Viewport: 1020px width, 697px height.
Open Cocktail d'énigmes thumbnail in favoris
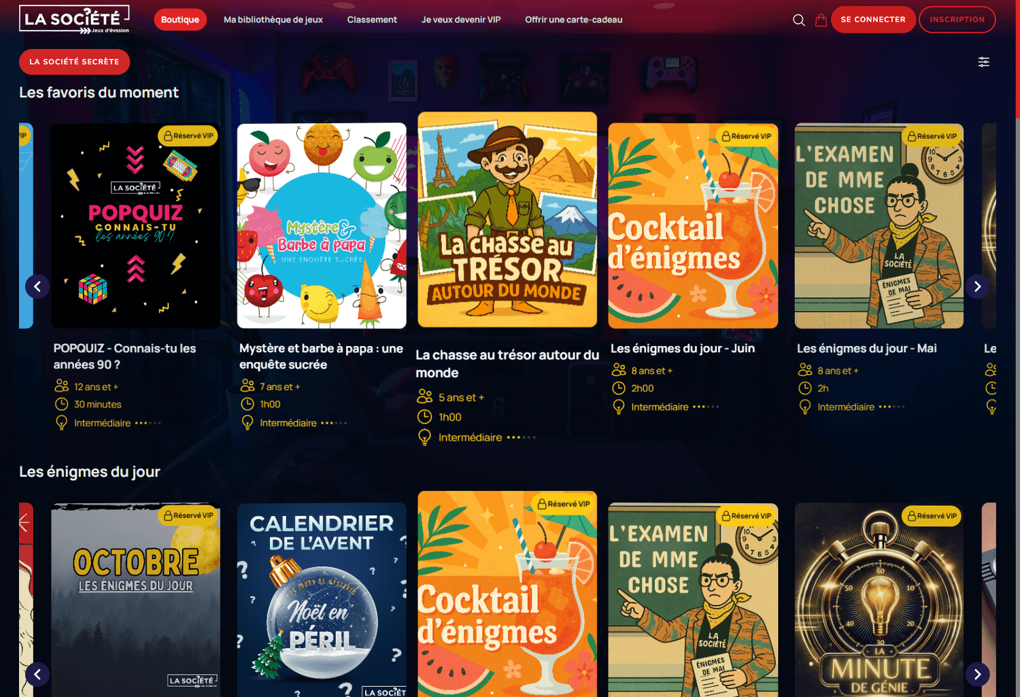click(x=693, y=226)
